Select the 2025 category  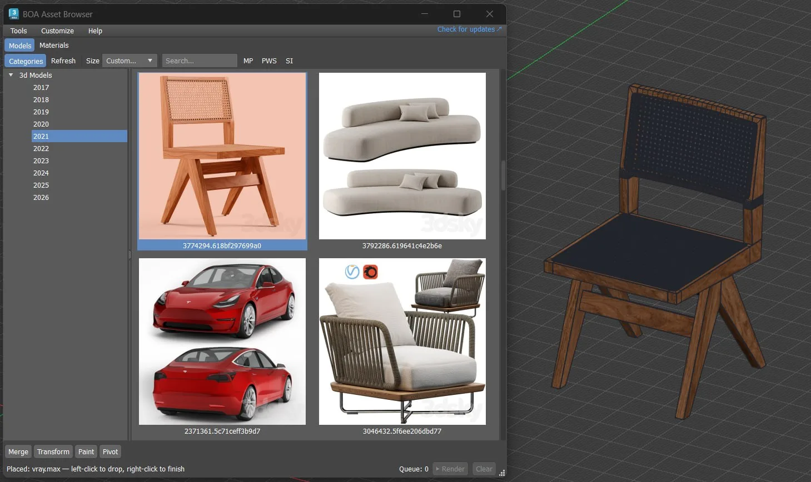(x=41, y=185)
